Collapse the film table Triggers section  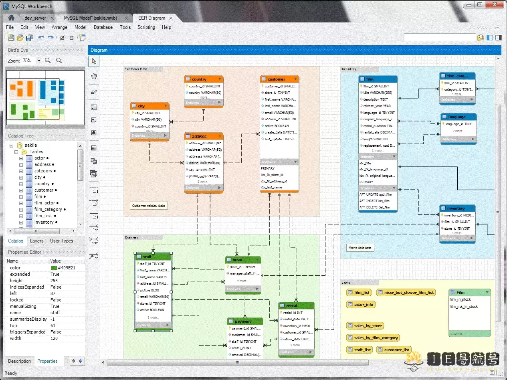pyautogui.click(x=394, y=188)
